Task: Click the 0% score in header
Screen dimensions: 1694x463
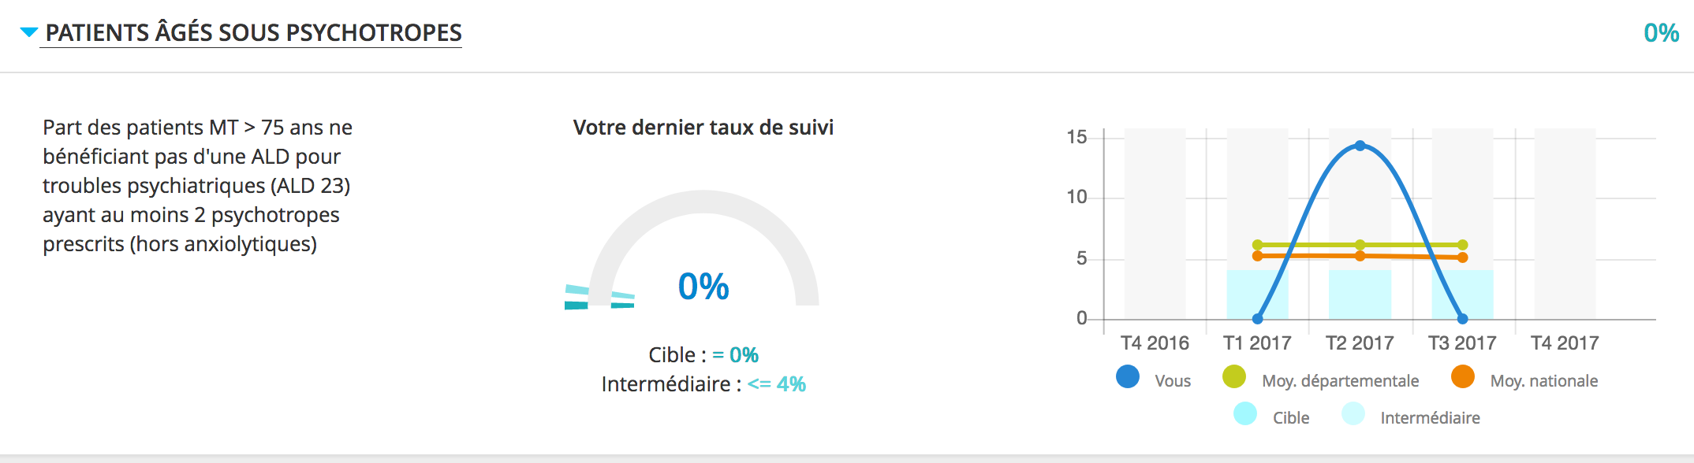Action: 1661,33
